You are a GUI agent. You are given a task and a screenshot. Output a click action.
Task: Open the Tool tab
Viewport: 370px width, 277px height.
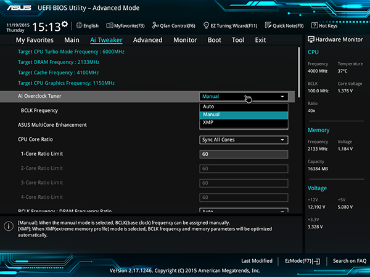coord(238,40)
